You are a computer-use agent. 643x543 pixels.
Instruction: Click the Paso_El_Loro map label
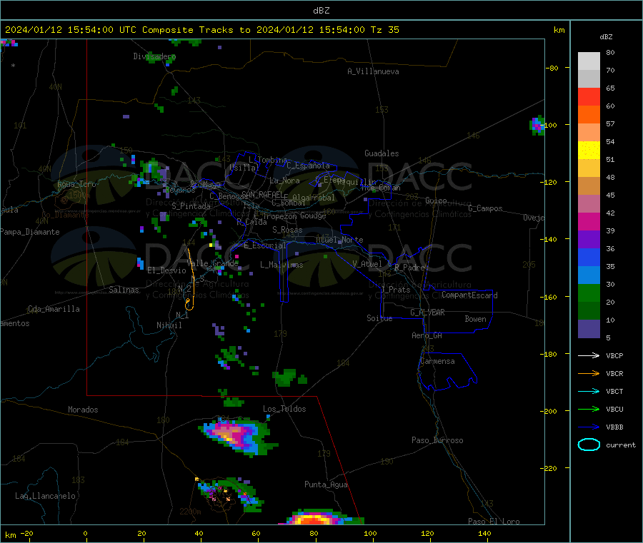(x=494, y=522)
